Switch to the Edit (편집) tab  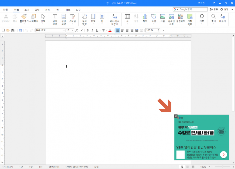[x=16, y=10]
